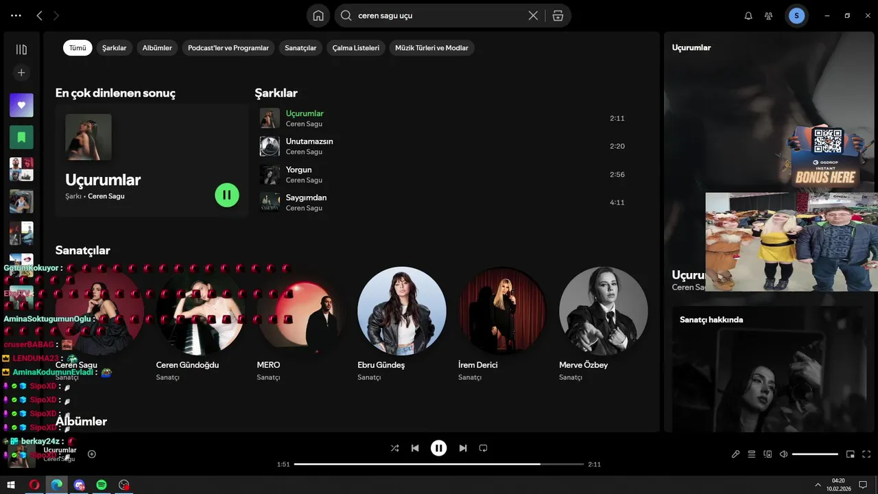
Task: Open the profile avatar 'S' menu
Action: click(796, 16)
